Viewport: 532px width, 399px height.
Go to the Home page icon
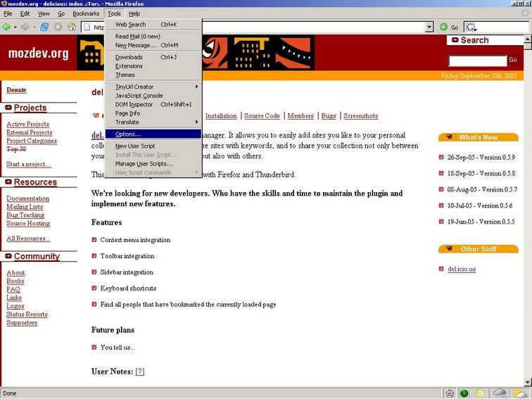(x=72, y=27)
